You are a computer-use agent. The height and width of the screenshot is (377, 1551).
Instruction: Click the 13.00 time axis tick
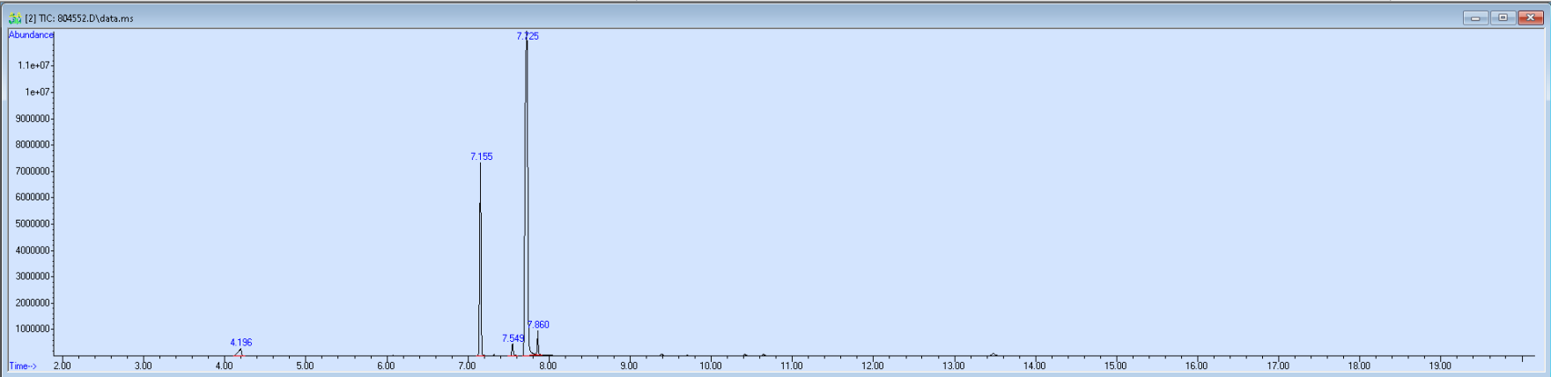click(954, 366)
